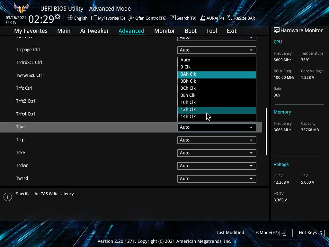The width and height of the screenshot is (329, 247).
Task: Open AURA(F4) settings
Action: click(x=212, y=18)
